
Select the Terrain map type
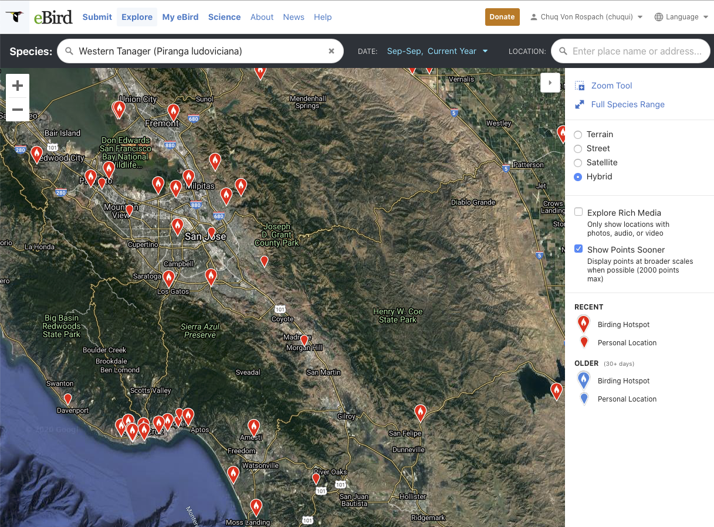coord(578,135)
